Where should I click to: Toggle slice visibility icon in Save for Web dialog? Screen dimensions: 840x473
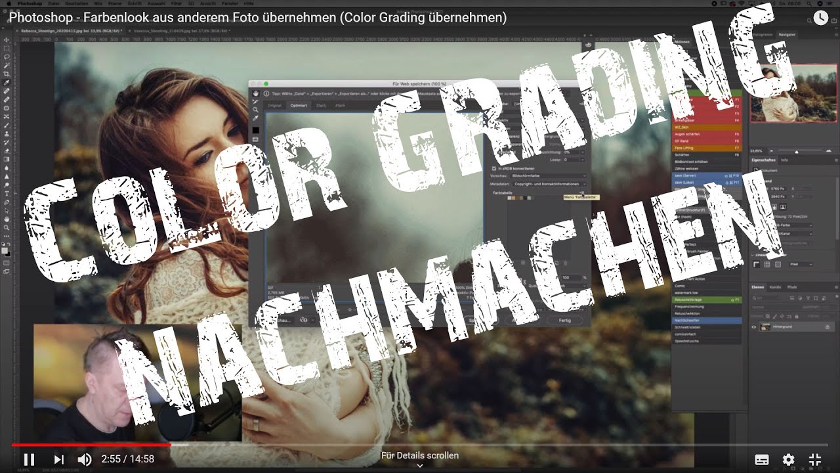[x=255, y=139]
